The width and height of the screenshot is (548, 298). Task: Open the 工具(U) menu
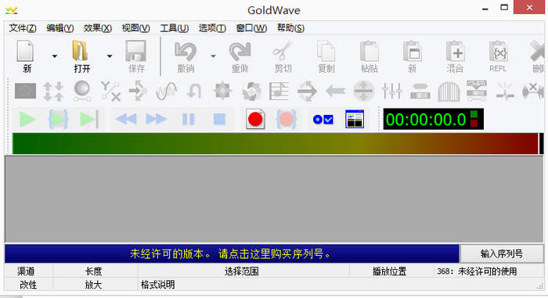coord(174,28)
